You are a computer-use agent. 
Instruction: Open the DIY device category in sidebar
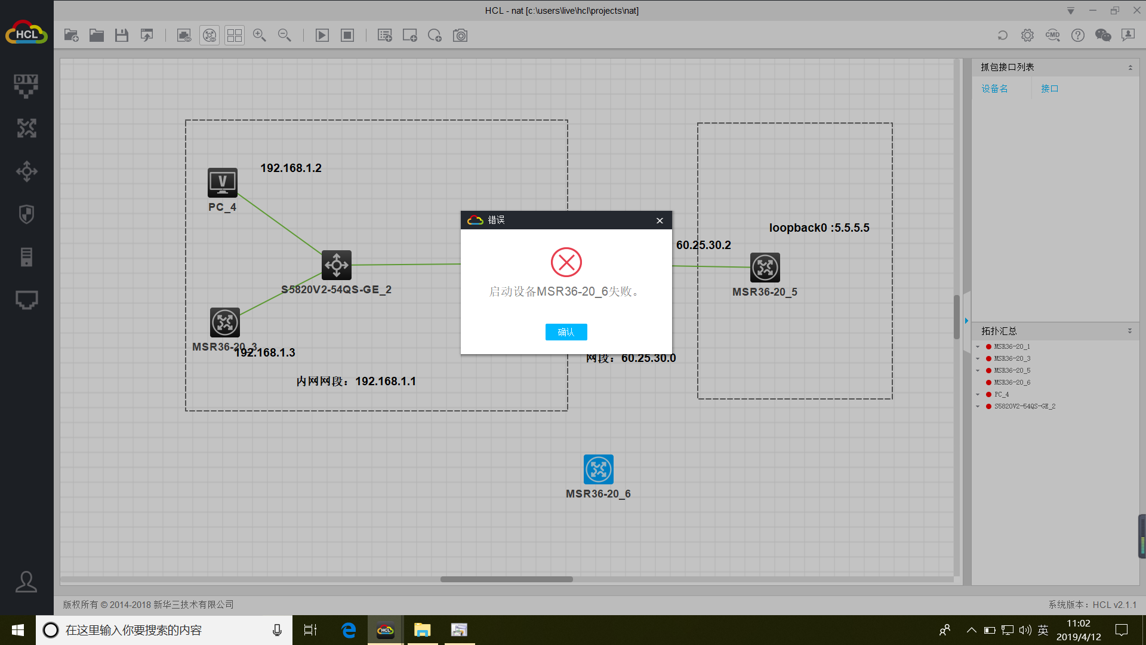[x=26, y=85]
